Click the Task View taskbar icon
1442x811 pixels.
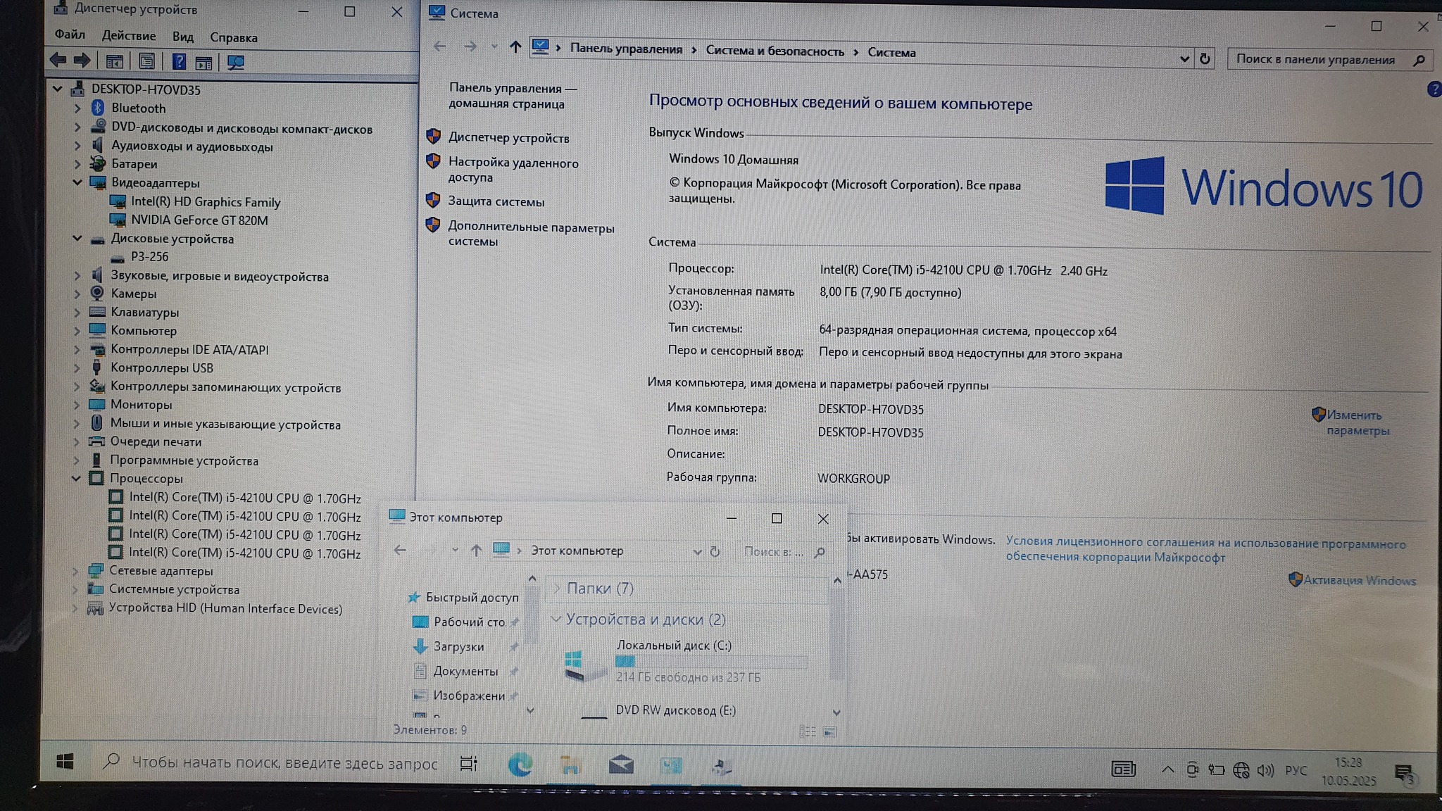468,764
